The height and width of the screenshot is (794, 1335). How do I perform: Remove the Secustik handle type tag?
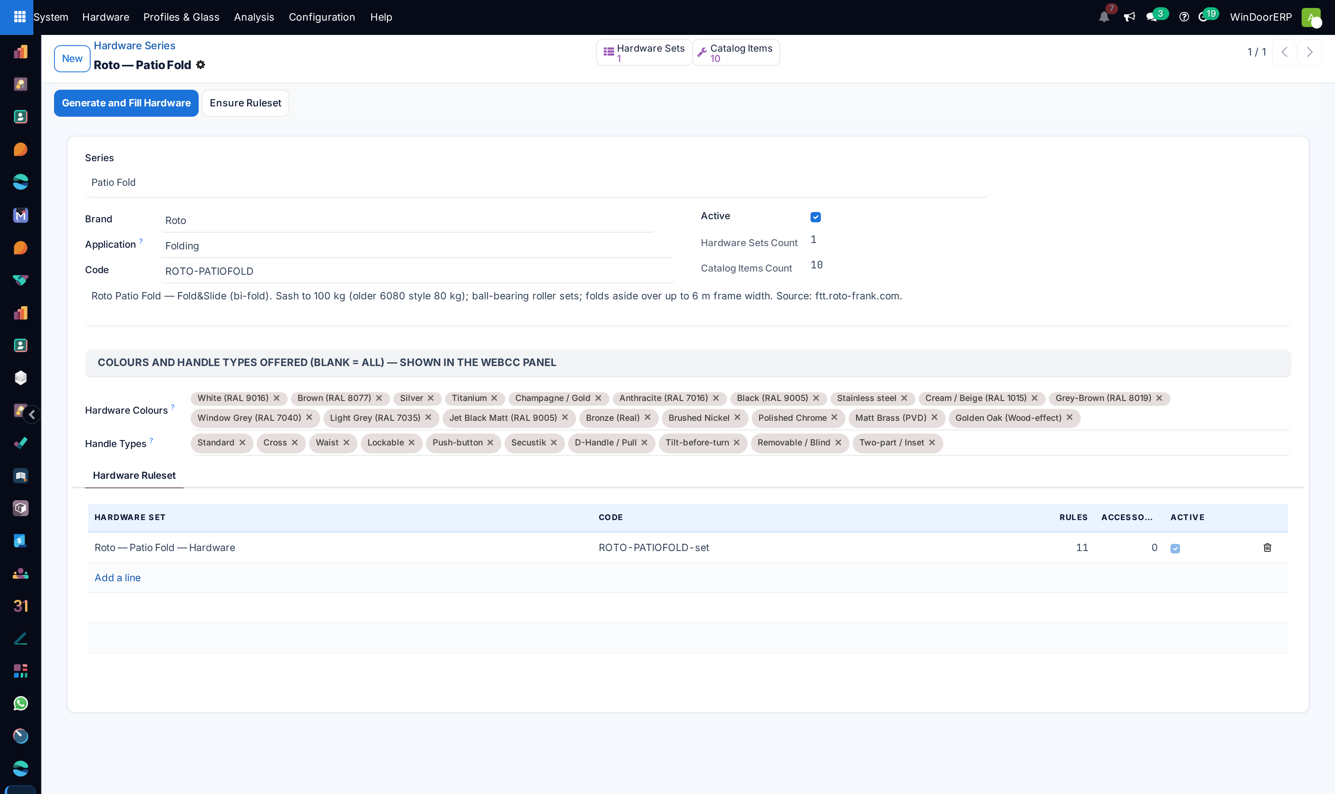pos(554,443)
